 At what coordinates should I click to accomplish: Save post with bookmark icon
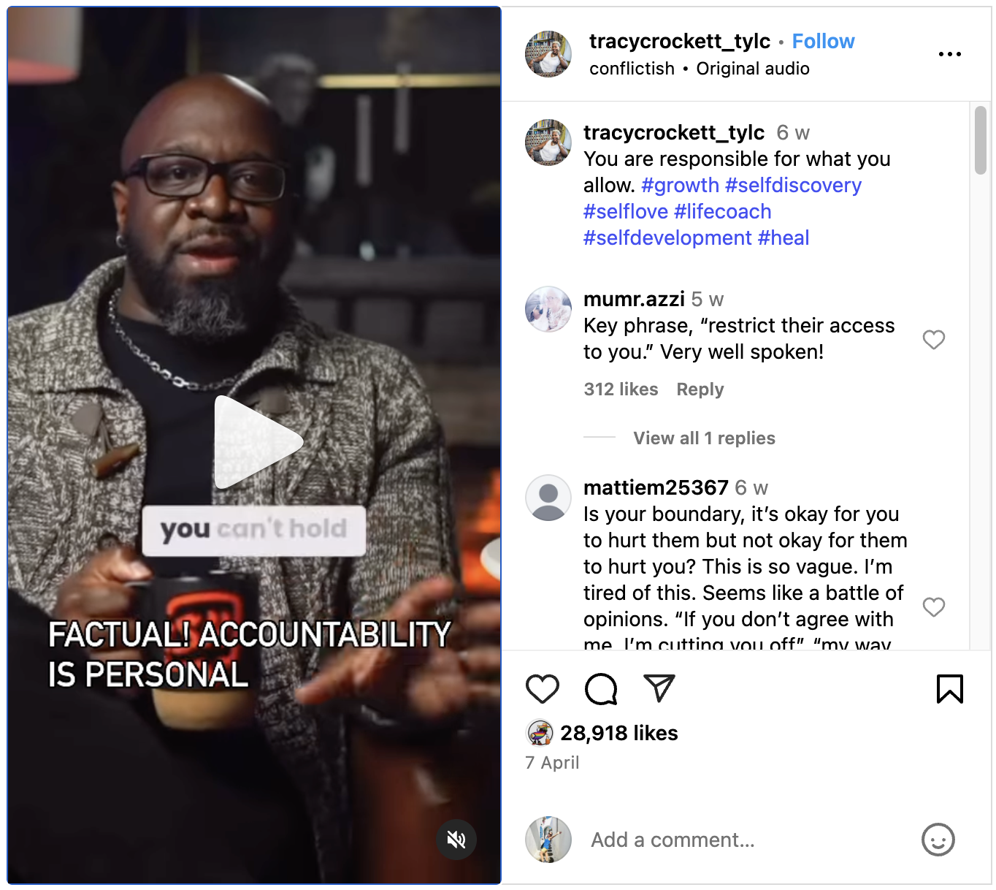pyautogui.click(x=950, y=689)
